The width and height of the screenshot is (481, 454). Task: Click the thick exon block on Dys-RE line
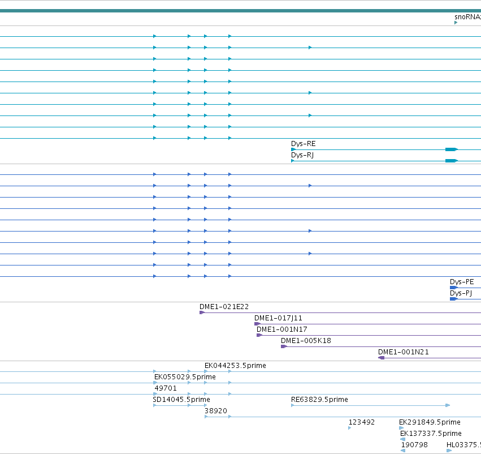coord(452,149)
